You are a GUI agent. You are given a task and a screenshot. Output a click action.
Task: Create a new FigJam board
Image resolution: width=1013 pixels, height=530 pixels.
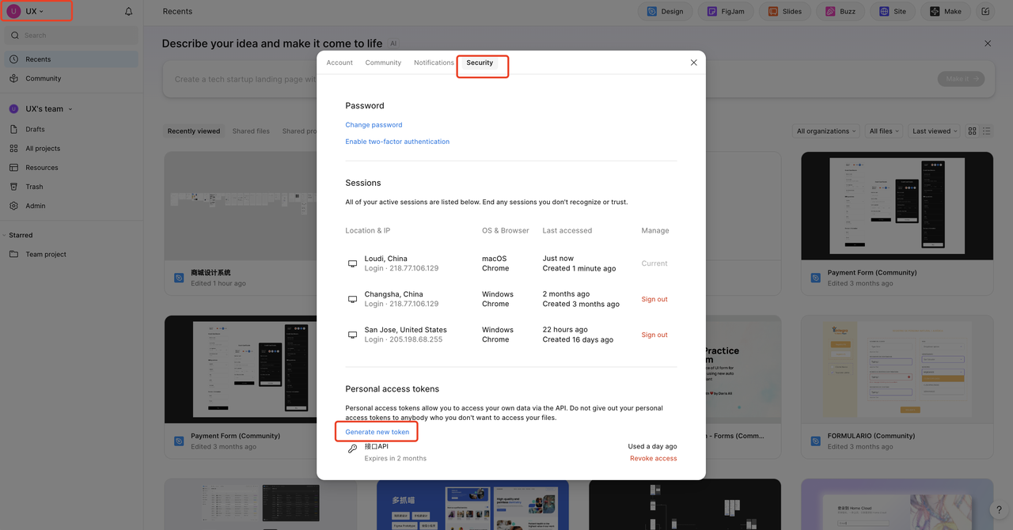724,12
